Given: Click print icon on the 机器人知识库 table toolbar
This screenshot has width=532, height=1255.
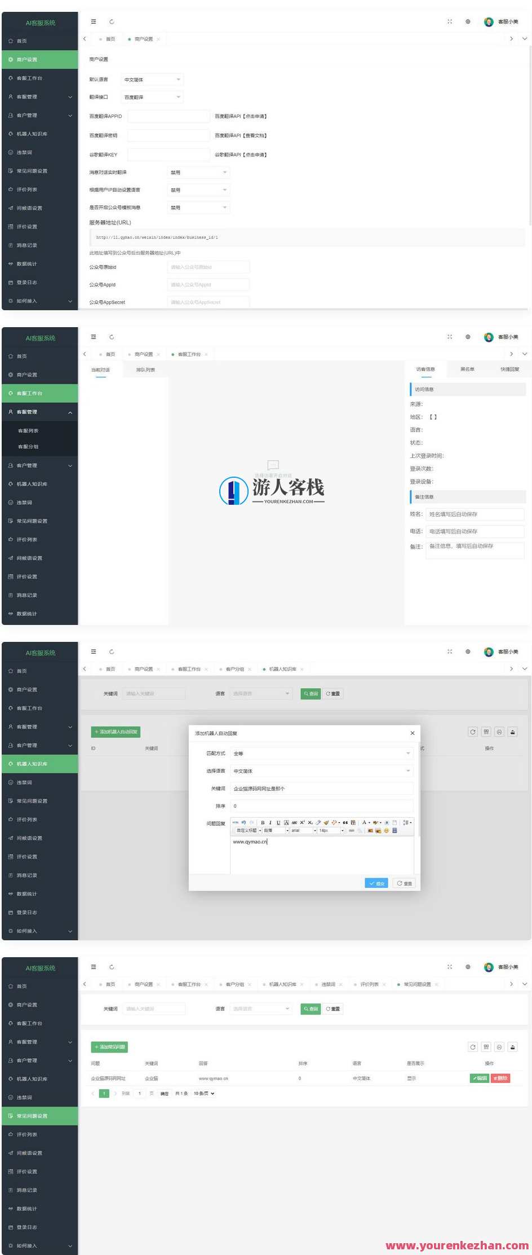Looking at the screenshot, I should click(x=499, y=732).
